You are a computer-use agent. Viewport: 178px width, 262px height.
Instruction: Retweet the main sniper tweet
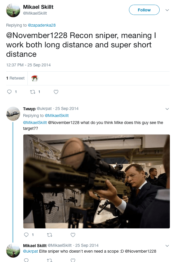33,92
